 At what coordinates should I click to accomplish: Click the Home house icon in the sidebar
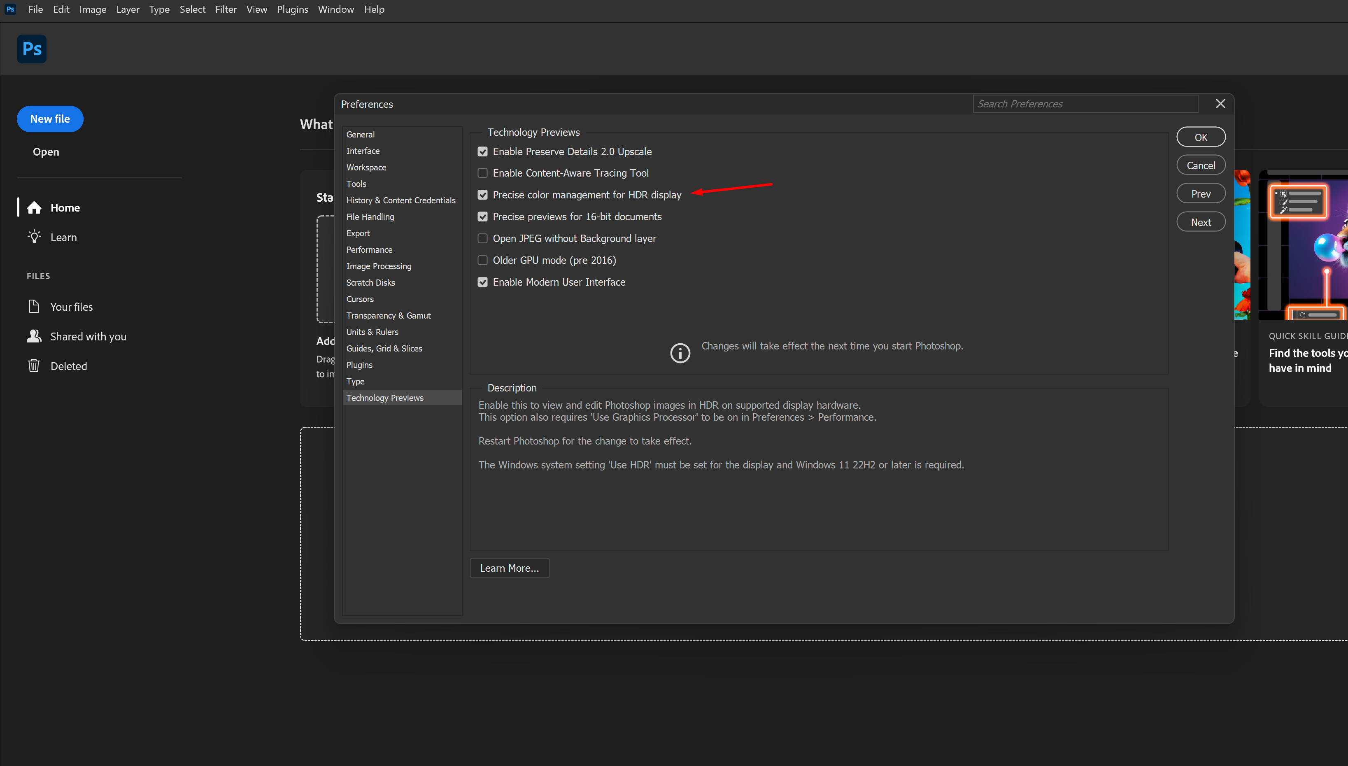(x=34, y=208)
